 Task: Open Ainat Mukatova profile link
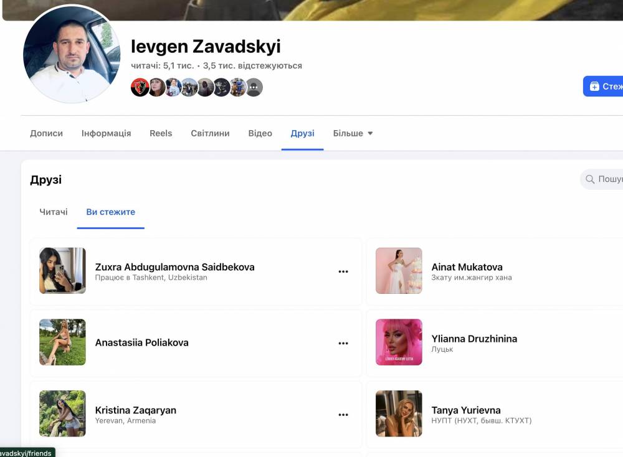coord(467,267)
